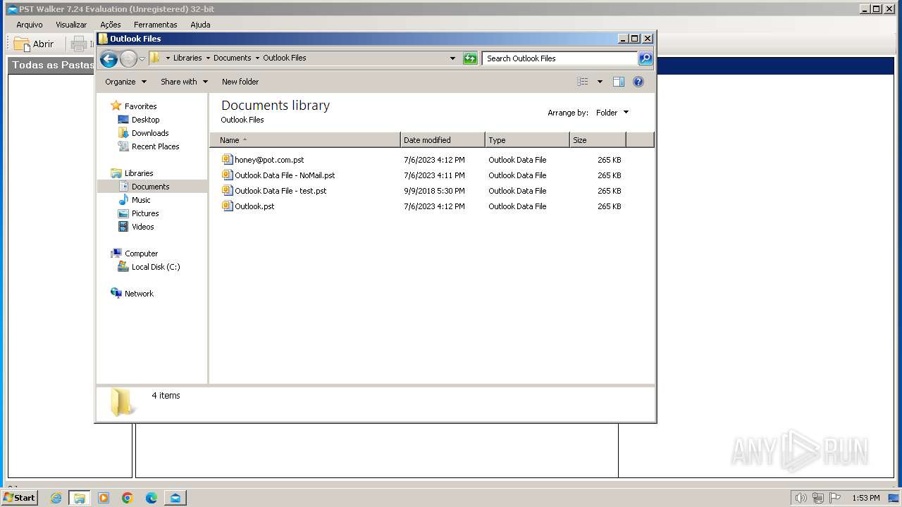
Task: Type in the Search Outlook Files field
Action: coord(560,58)
